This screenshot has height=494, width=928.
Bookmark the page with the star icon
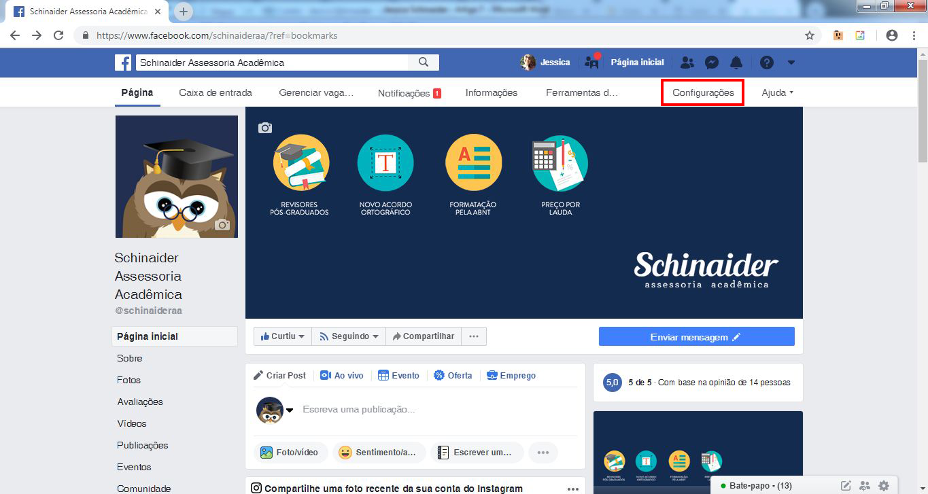click(x=810, y=35)
